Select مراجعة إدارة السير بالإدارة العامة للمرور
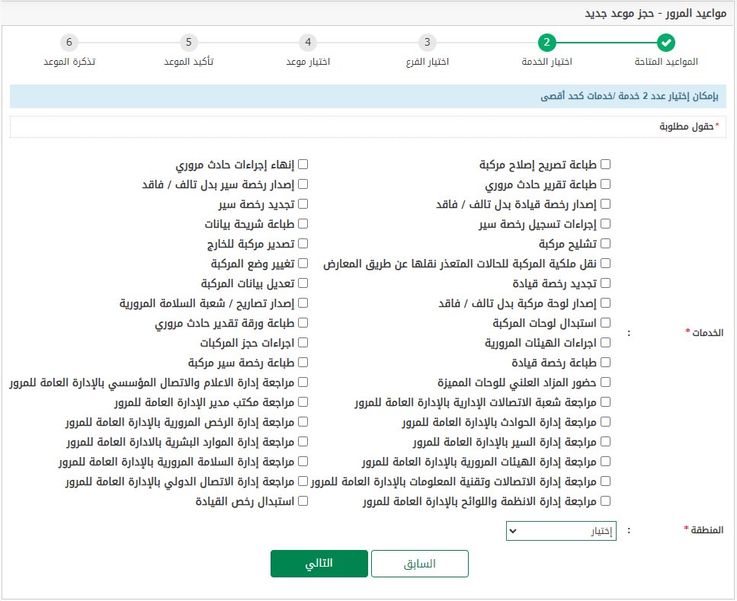Image resolution: width=737 pixels, height=601 pixels. point(605,441)
